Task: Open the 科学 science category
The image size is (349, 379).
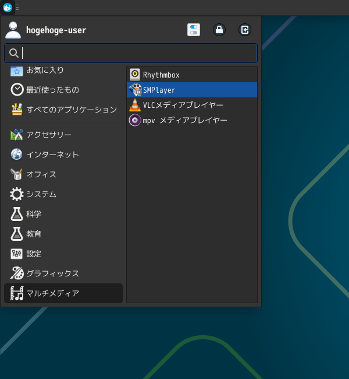Action: pyautogui.click(x=63, y=214)
